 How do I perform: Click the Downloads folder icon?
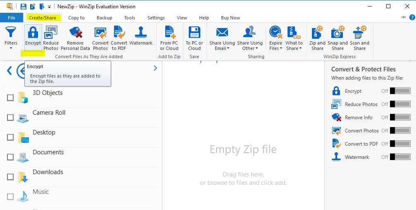click(23, 177)
